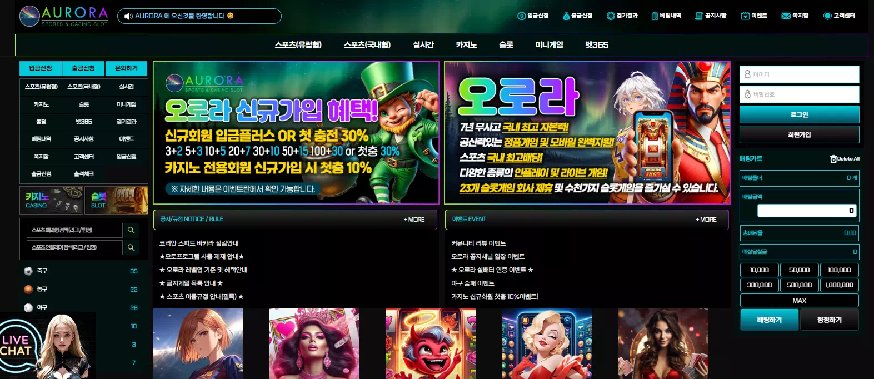Select the 야구 baseball icon

[x=28, y=307]
